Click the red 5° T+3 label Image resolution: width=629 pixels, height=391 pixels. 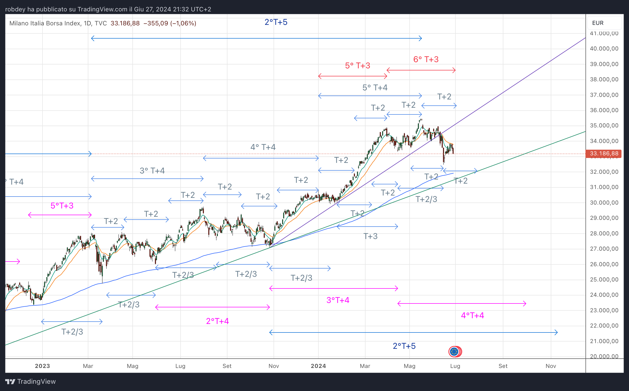(x=358, y=66)
